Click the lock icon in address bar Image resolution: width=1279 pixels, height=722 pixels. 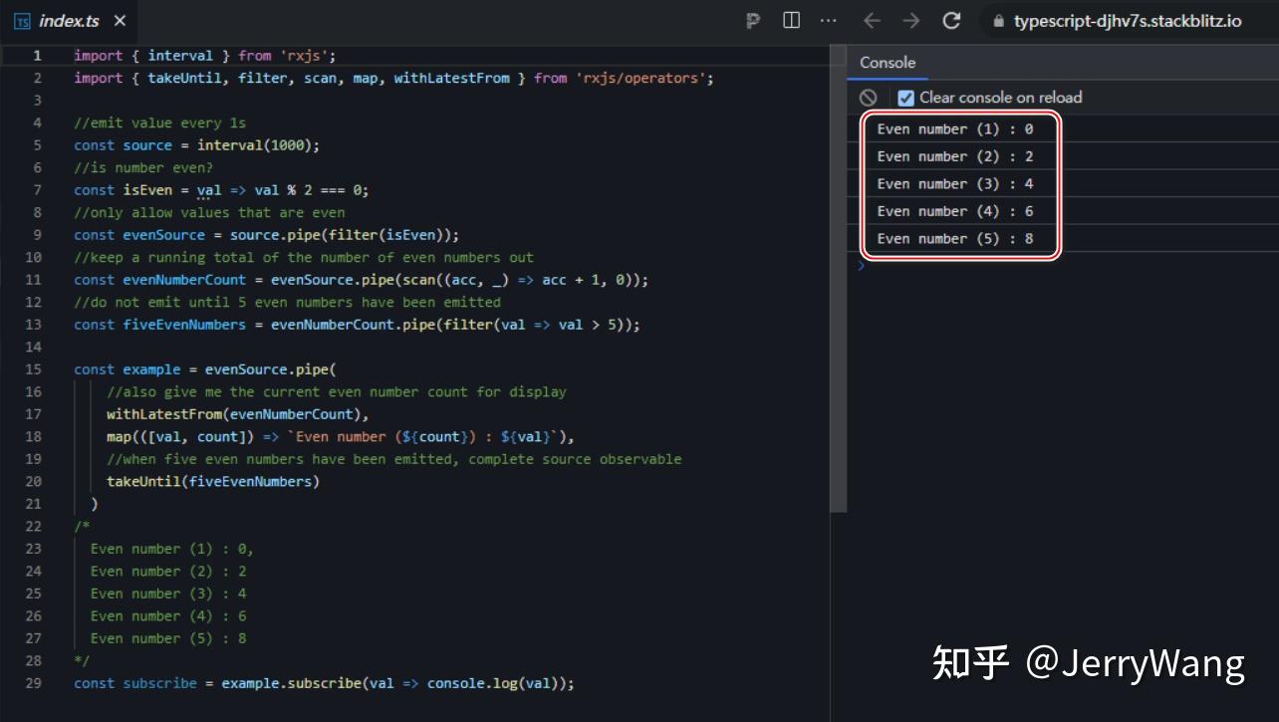click(999, 21)
